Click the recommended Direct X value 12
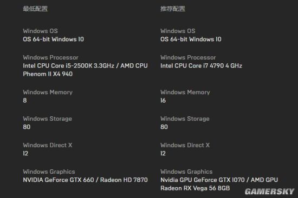Screen dimensions: 298x198 coord(163,154)
